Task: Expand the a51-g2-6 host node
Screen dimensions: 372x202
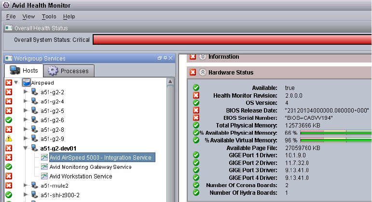Action: [26, 120]
